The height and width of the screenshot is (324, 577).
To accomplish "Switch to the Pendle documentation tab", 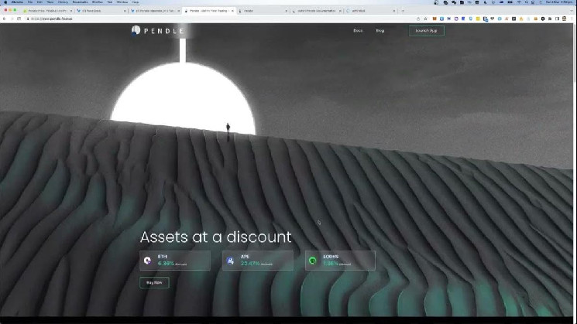I will [x=316, y=11].
